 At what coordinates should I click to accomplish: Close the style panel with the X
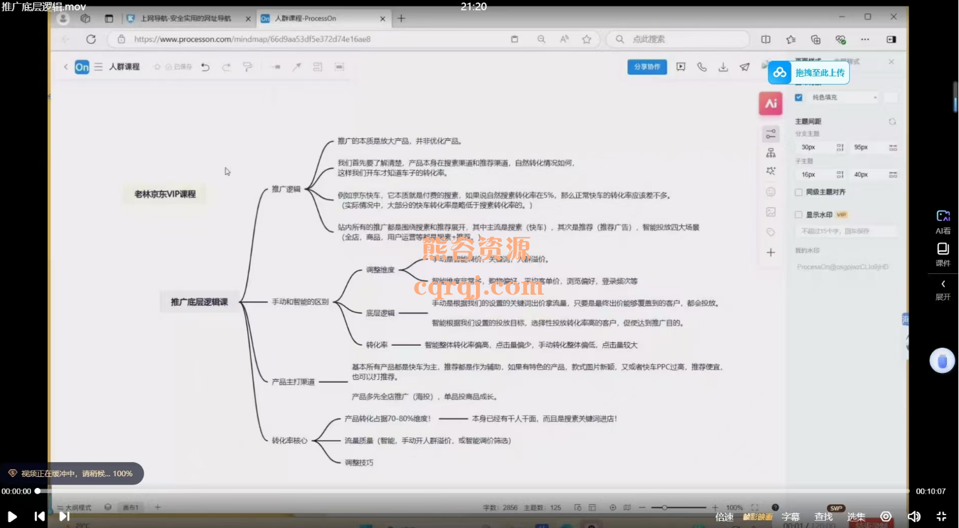[891, 61]
